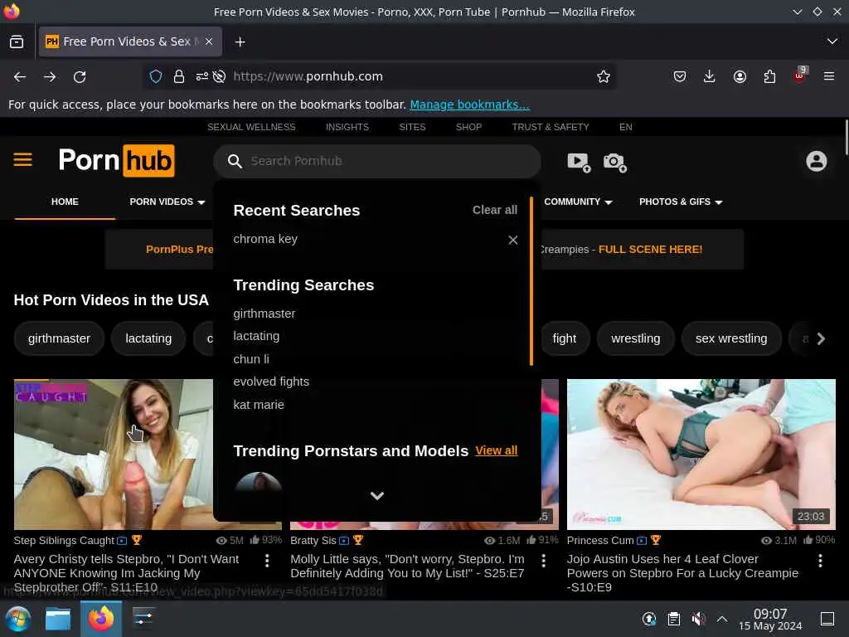Screen dimensions: 849x637
Task: Open the FULL SCENE HERE banner link
Action: [650, 249]
